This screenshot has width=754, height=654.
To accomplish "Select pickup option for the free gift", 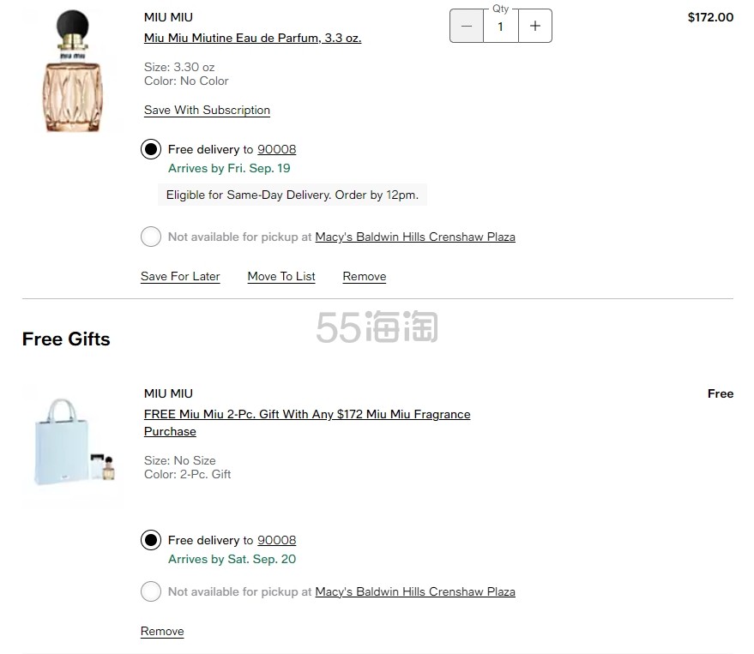I will 151,591.
